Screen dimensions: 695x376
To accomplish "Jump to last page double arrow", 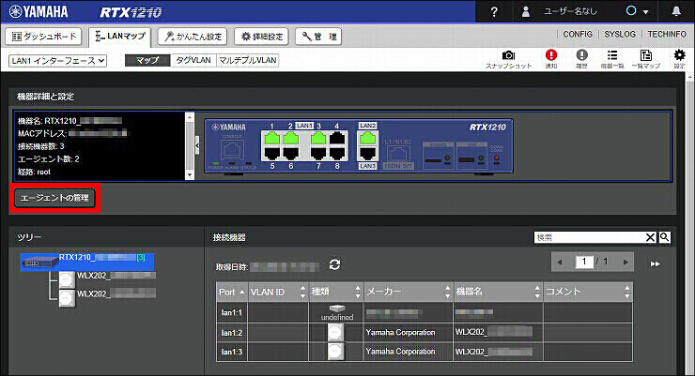I will pyautogui.click(x=656, y=263).
